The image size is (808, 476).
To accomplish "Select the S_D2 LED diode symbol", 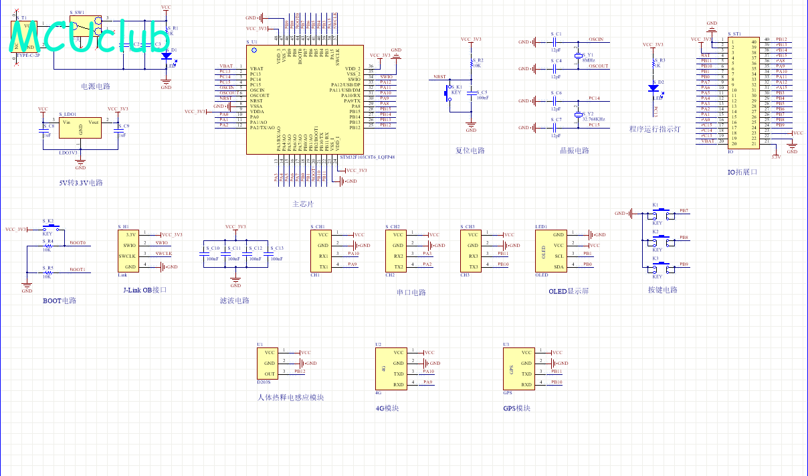I will click(x=654, y=89).
